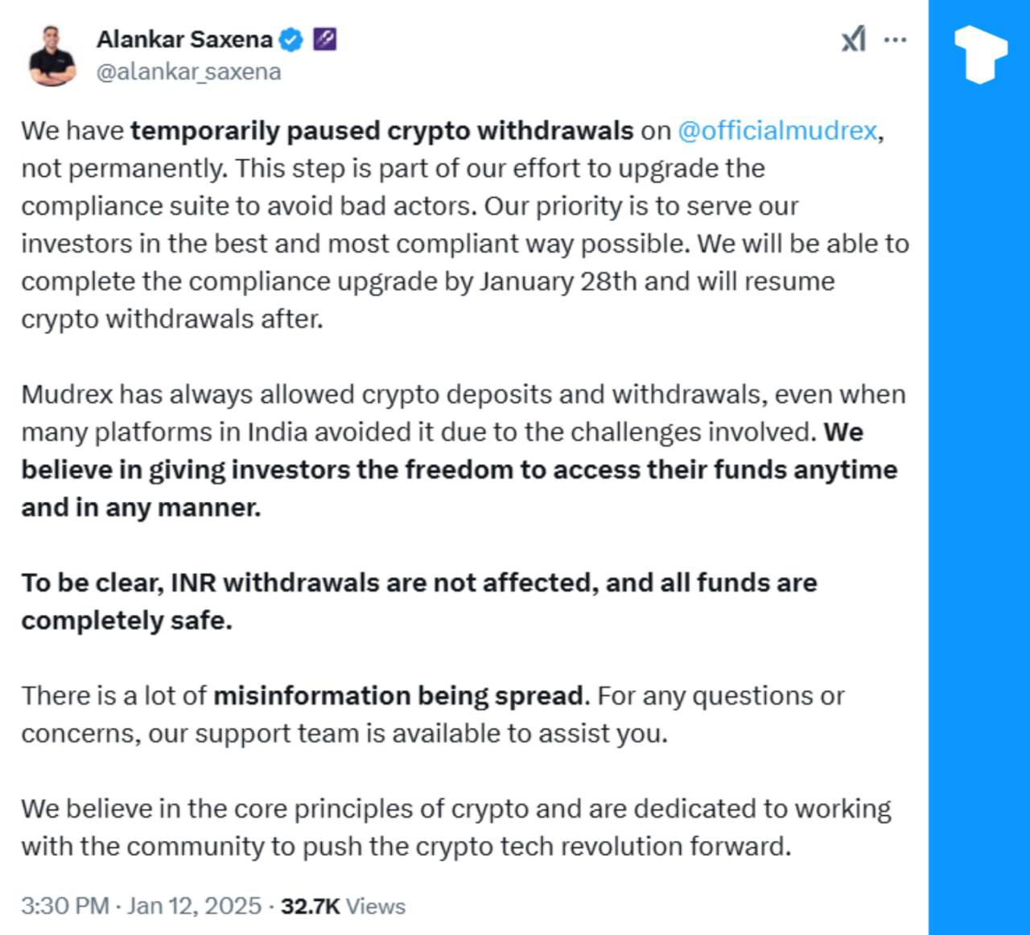1030x935 pixels.
Task: Open the Alankar Saxena display name
Action: coord(184,39)
